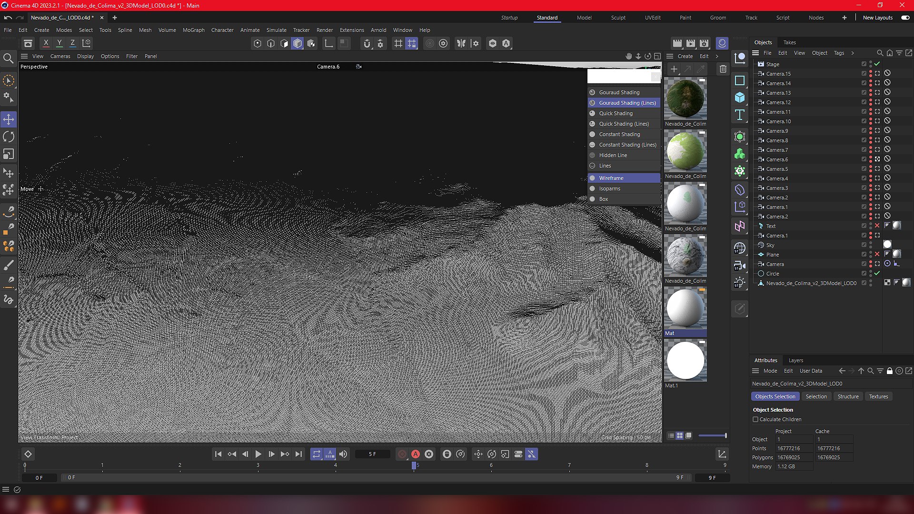914x514 pixels.
Task: Delete the material using the trash icon
Action: coord(723,69)
